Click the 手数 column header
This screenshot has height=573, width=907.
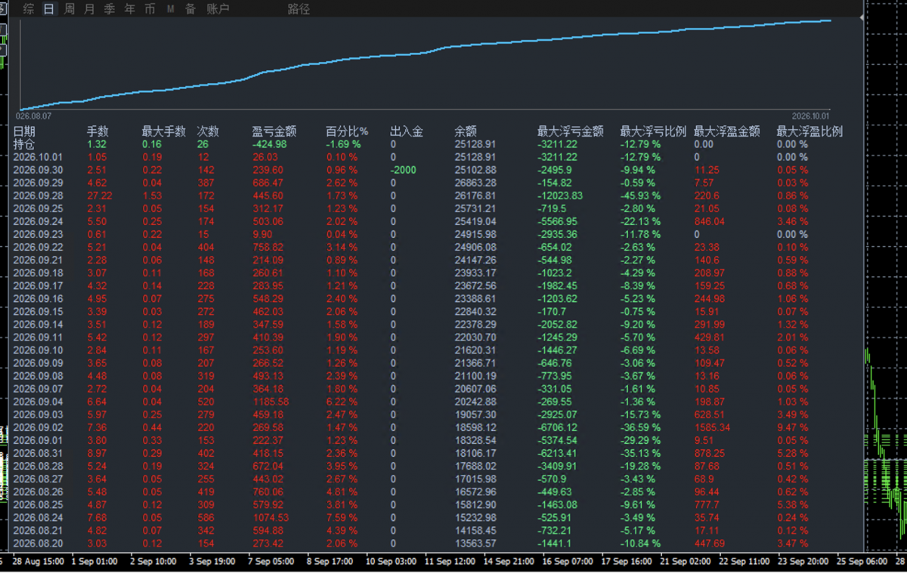pos(98,131)
